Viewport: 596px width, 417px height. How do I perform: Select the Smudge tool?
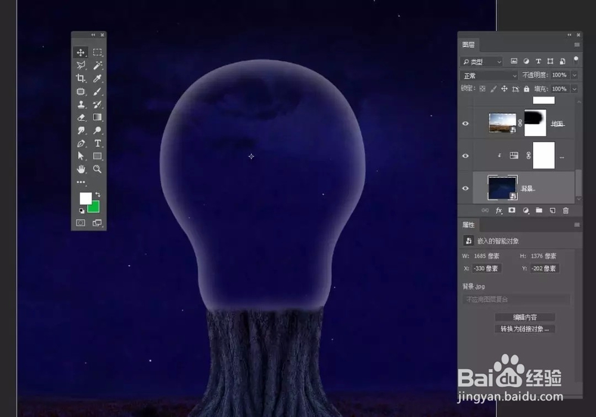[x=80, y=130]
